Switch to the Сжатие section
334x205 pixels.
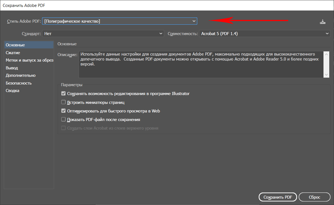(29, 52)
